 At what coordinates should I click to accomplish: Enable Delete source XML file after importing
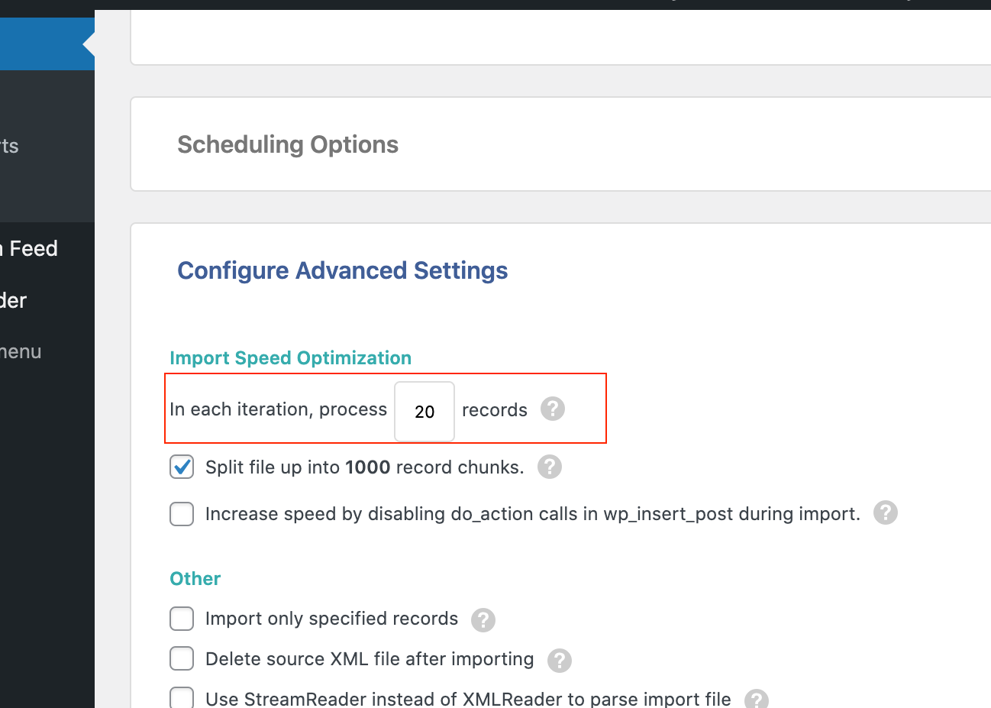pos(182,658)
